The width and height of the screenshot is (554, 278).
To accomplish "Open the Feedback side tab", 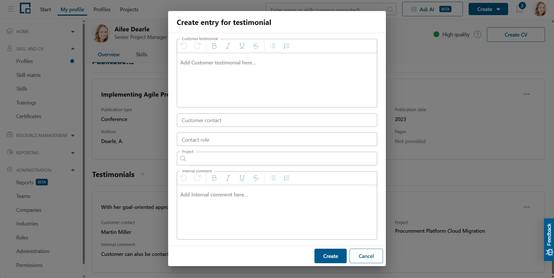I will tap(549, 240).
